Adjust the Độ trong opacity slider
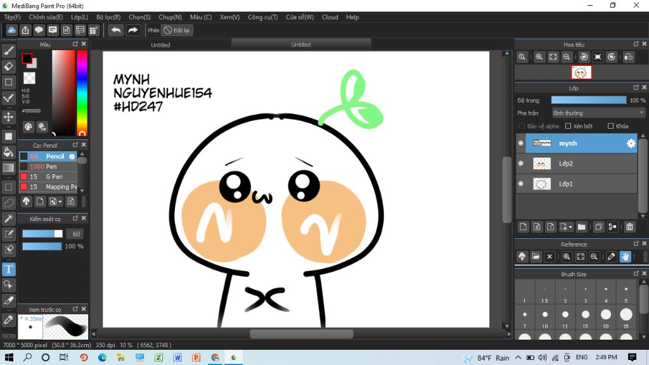 [588, 100]
